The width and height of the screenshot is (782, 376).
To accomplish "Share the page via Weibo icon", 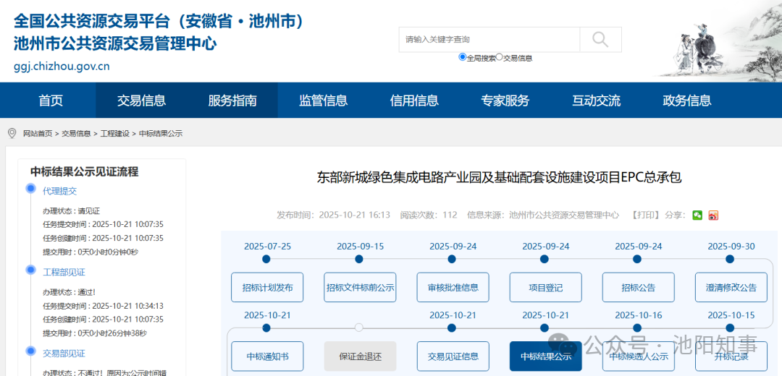I will pos(713,215).
